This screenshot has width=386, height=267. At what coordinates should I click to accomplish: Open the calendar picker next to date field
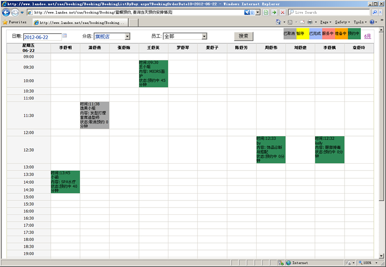(65, 36)
